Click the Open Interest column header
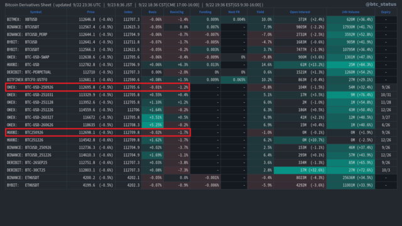Viewport: 402px width, 226px height. coord(300,12)
